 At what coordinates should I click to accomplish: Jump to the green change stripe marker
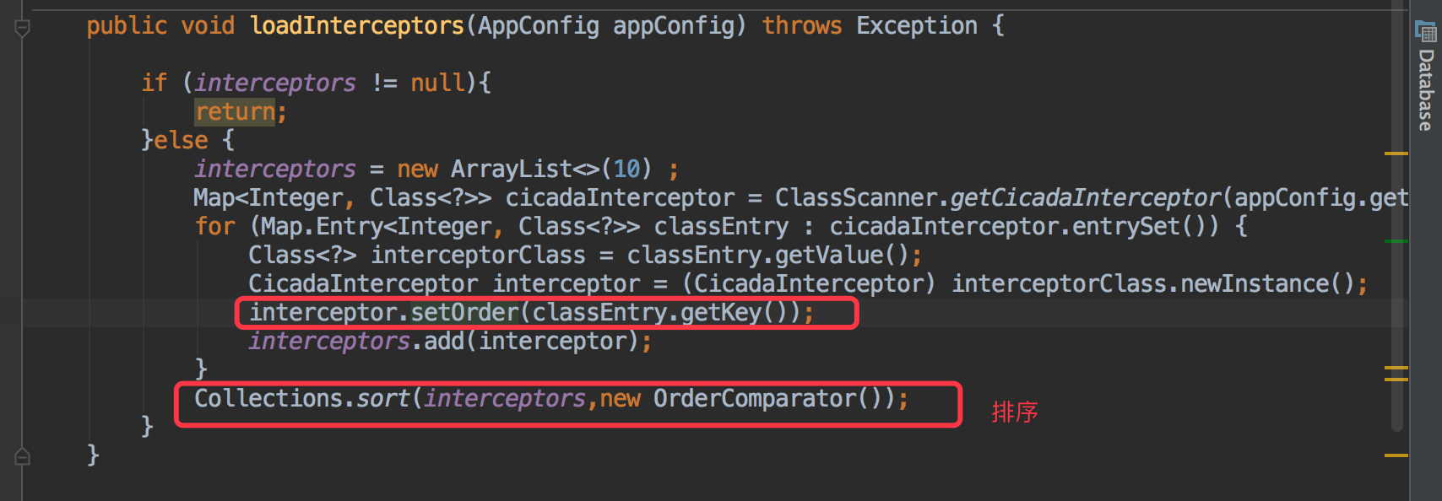tap(1396, 241)
